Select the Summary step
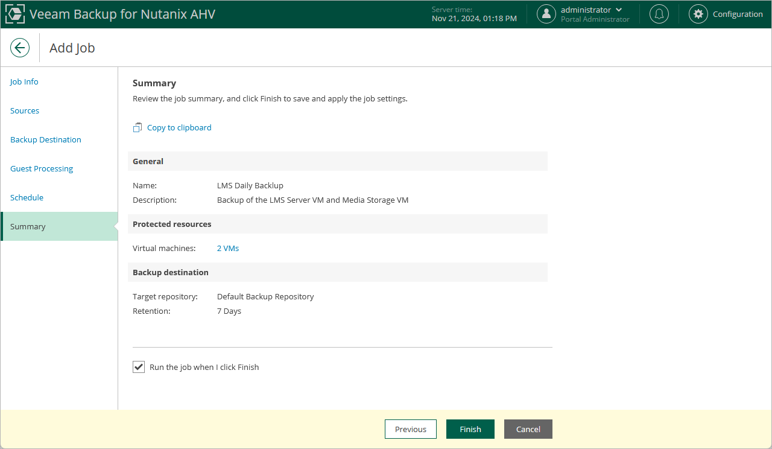Image resolution: width=772 pixels, height=449 pixels. click(x=59, y=226)
